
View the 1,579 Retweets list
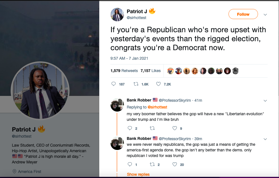(x=124, y=71)
